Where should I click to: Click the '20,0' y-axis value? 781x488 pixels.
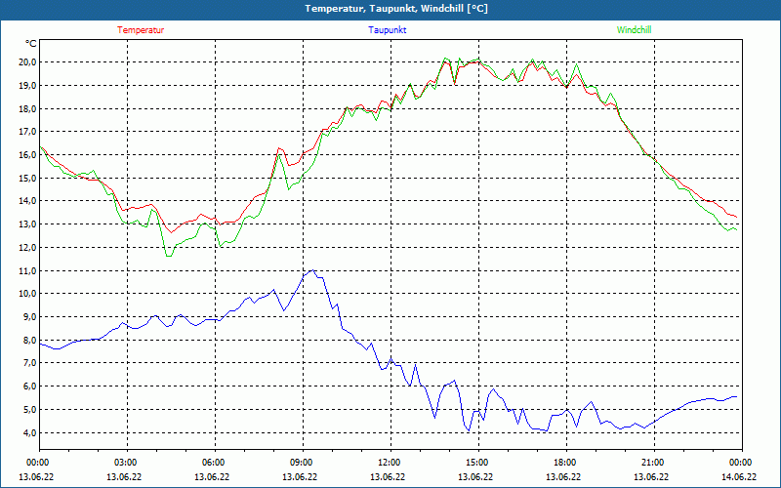coord(27,62)
